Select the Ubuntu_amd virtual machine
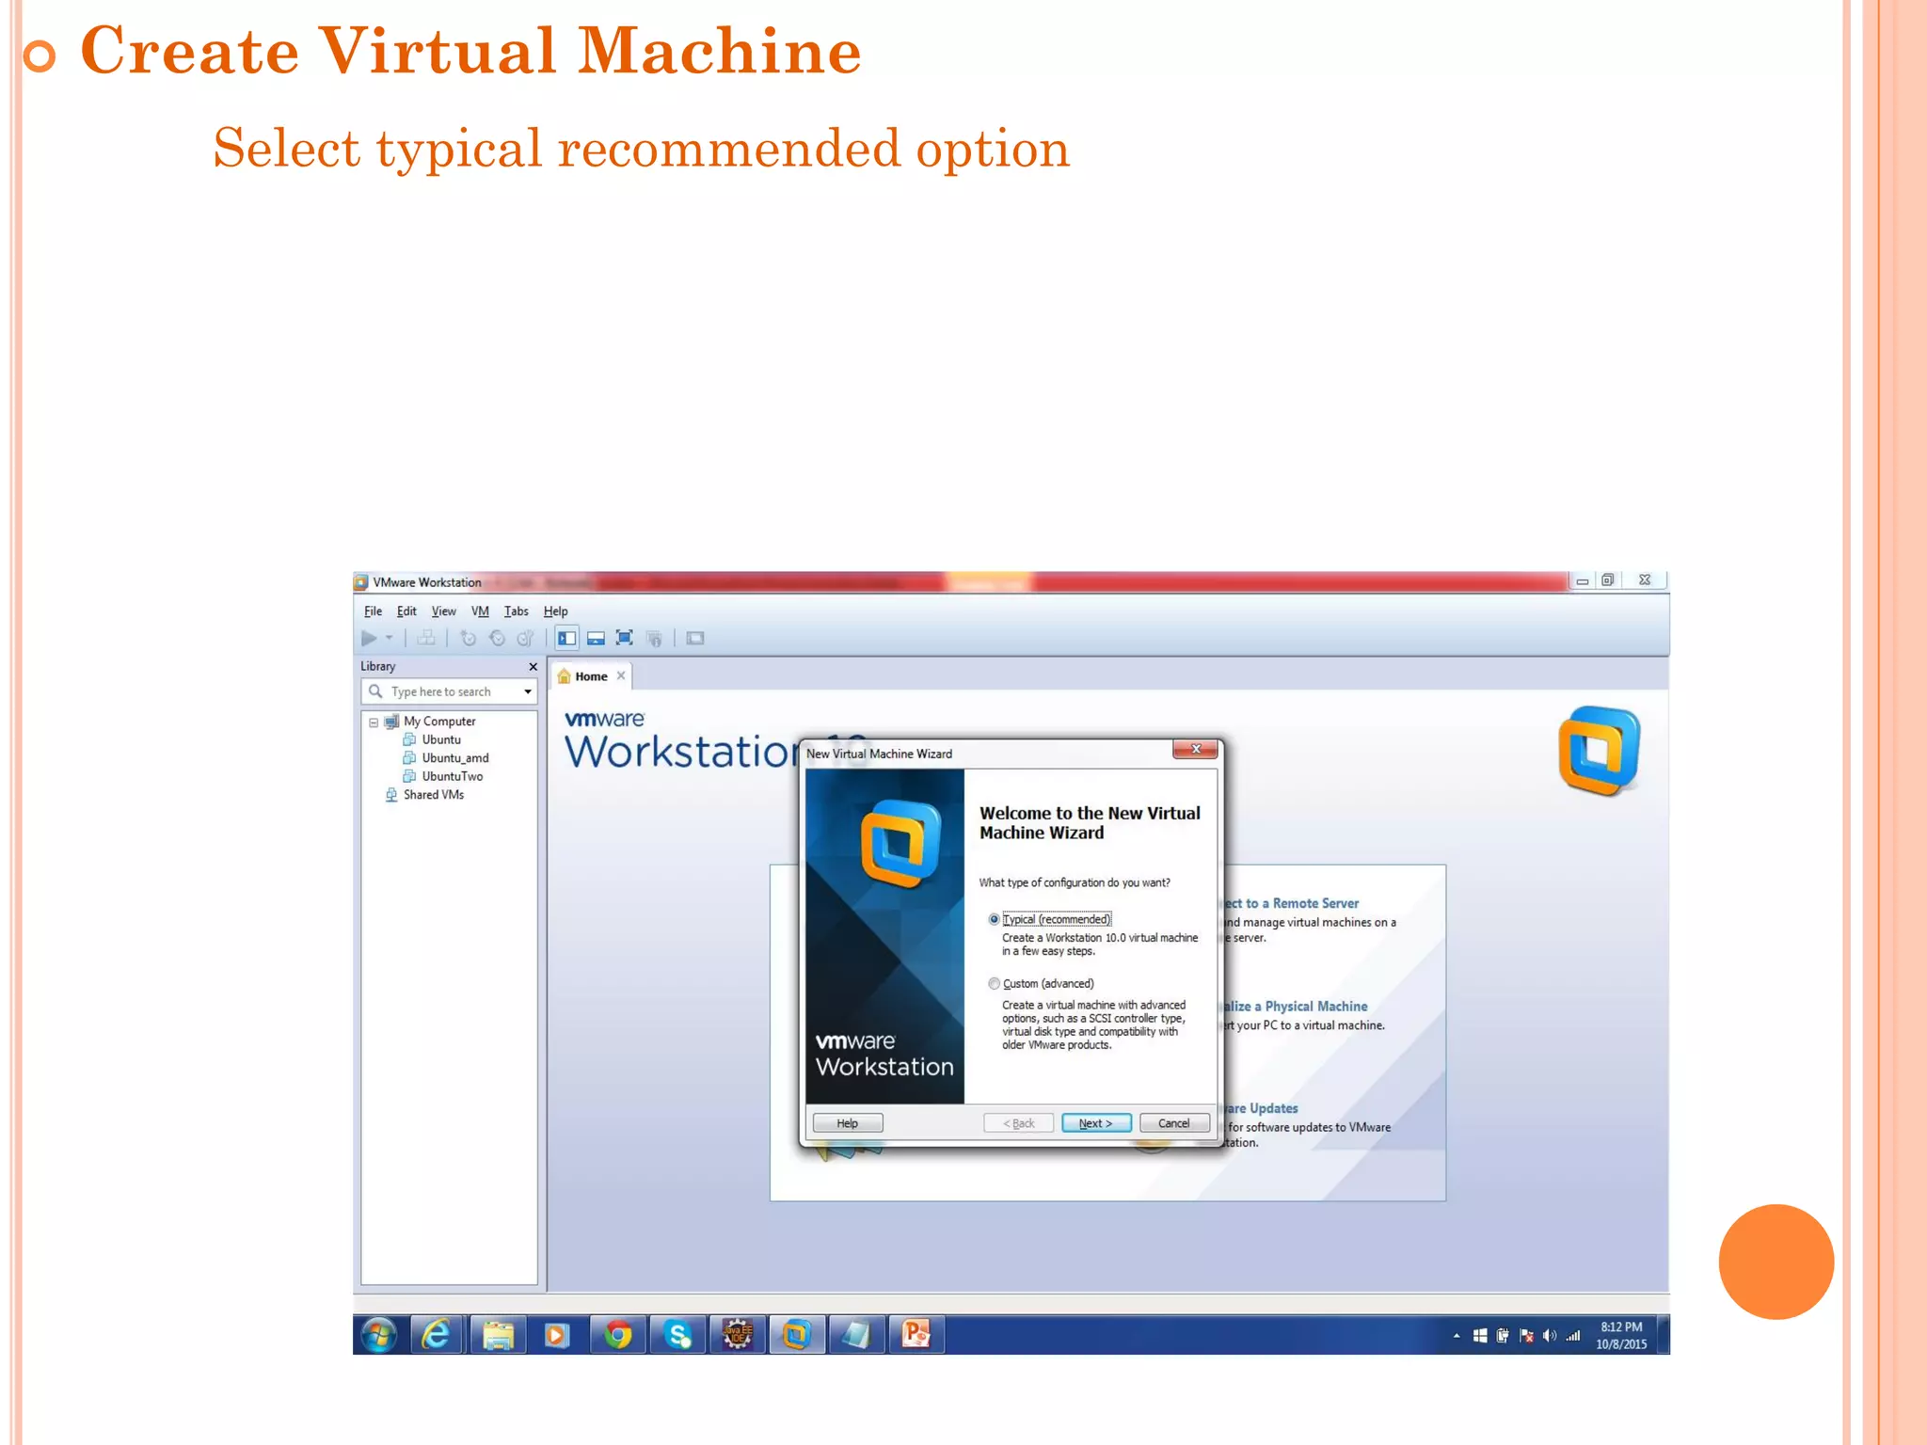 (454, 758)
